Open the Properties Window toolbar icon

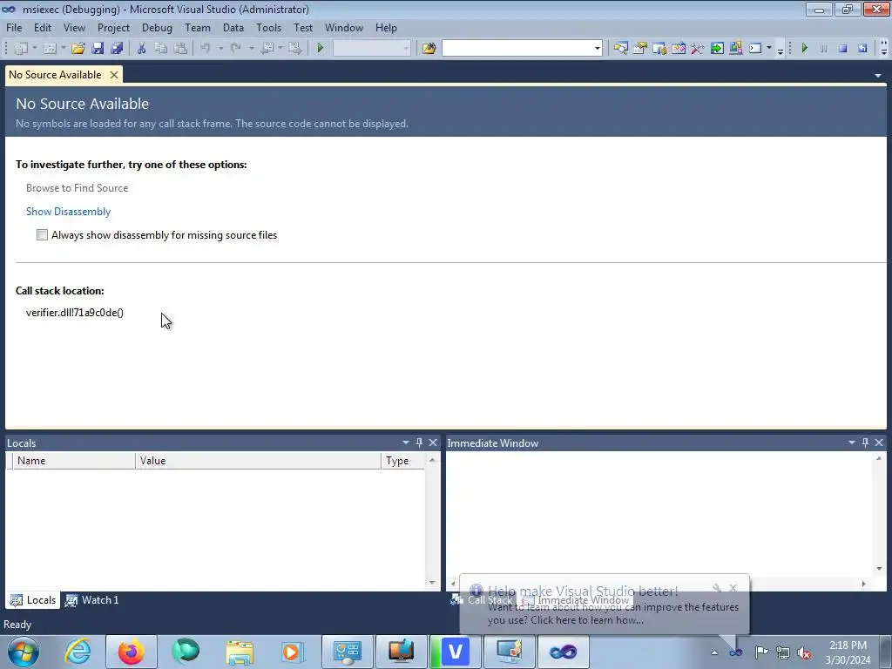(x=640, y=49)
